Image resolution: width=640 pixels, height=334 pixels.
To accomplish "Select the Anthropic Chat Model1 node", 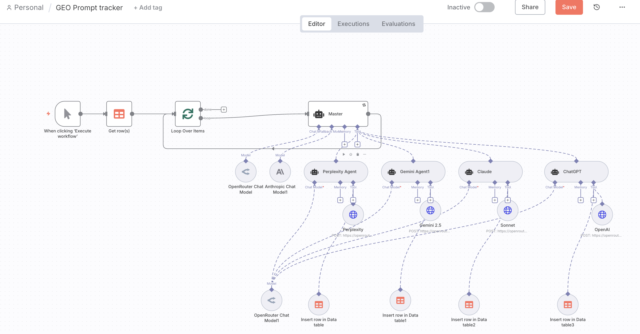I will coord(280,172).
